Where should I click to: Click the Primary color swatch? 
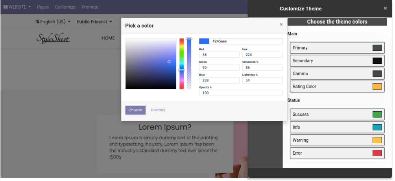tap(377, 48)
